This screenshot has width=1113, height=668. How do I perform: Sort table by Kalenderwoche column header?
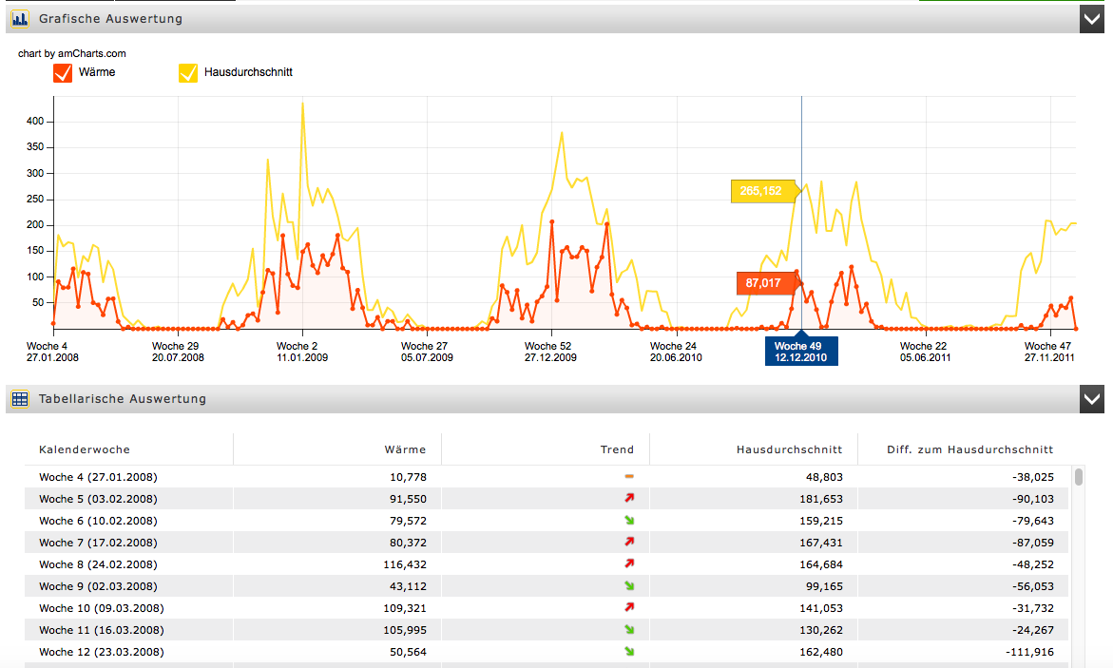point(85,449)
